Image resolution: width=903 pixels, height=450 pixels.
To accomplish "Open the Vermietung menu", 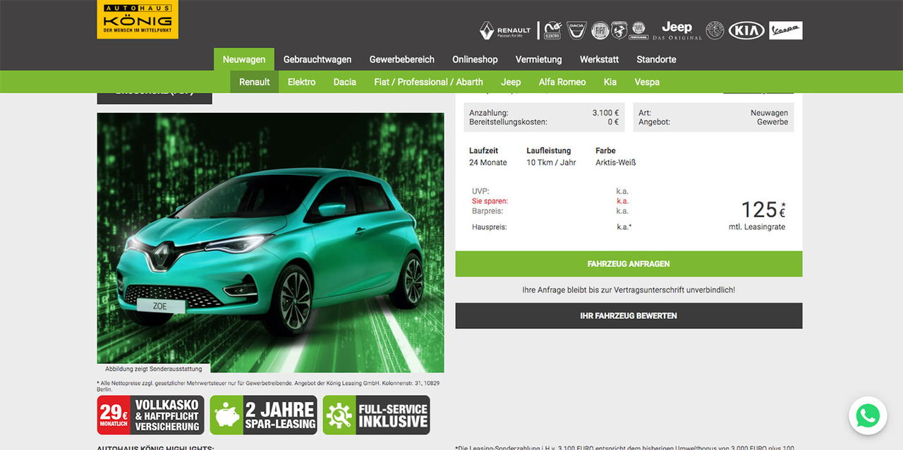I will pyautogui.click(x=539, y=59).
